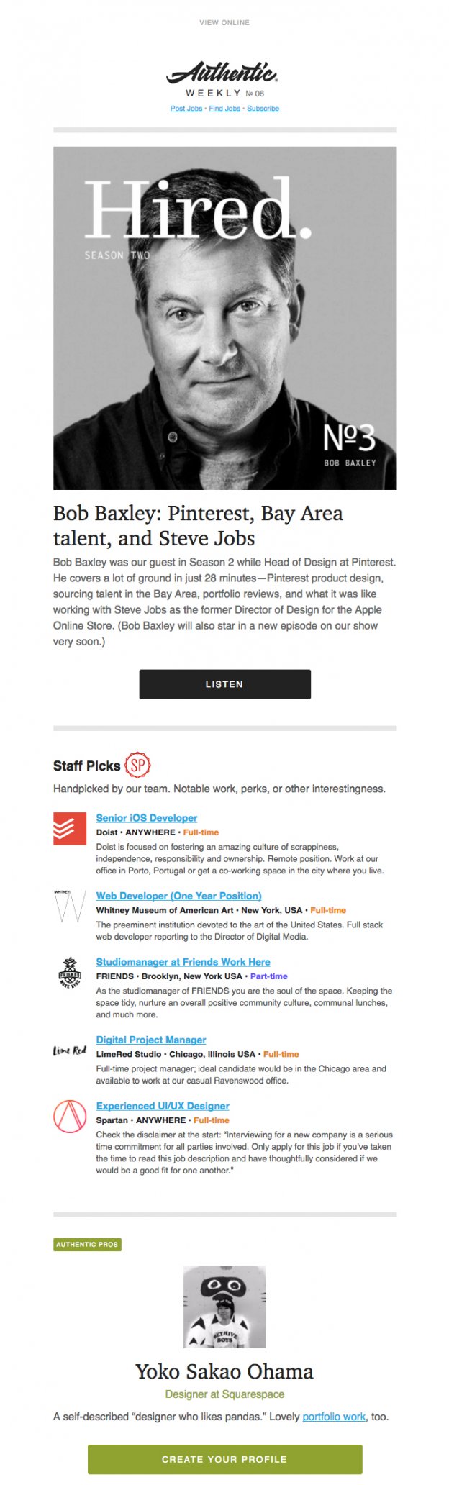Open the Senior iOS Developer job
Viewport: 449px width, 1485px height.
click(147, 818)
